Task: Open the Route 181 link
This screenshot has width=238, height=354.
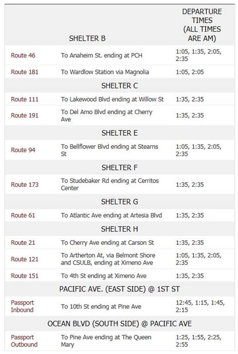Action: click(25, 72)
